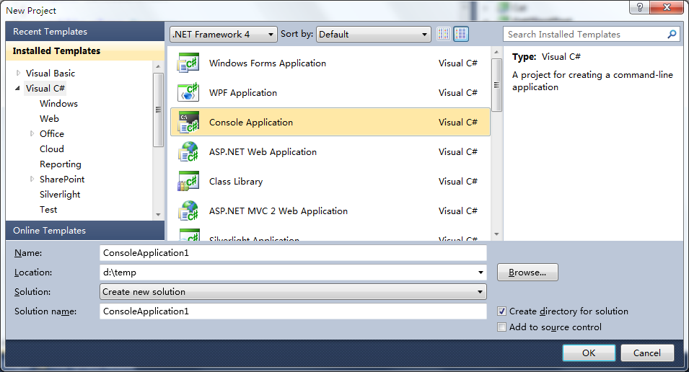Select the Windows category in the tree
The image size is (689, 372).
coord(58,103)
